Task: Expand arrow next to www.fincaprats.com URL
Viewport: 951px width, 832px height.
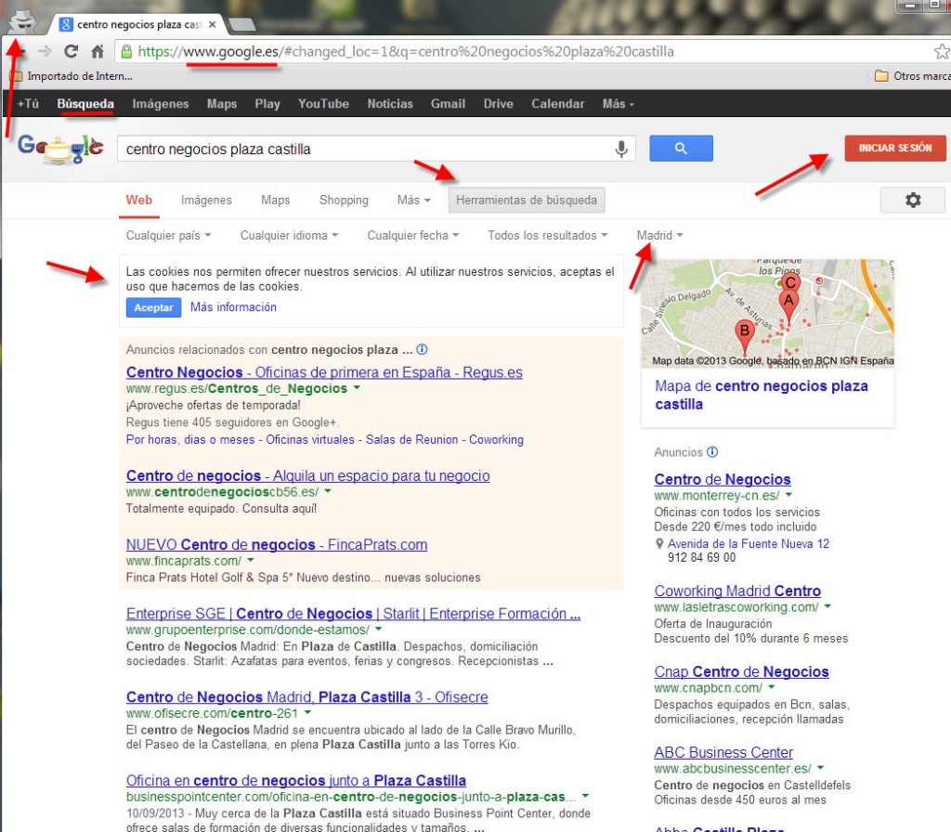Action: [x=251, y=560]
